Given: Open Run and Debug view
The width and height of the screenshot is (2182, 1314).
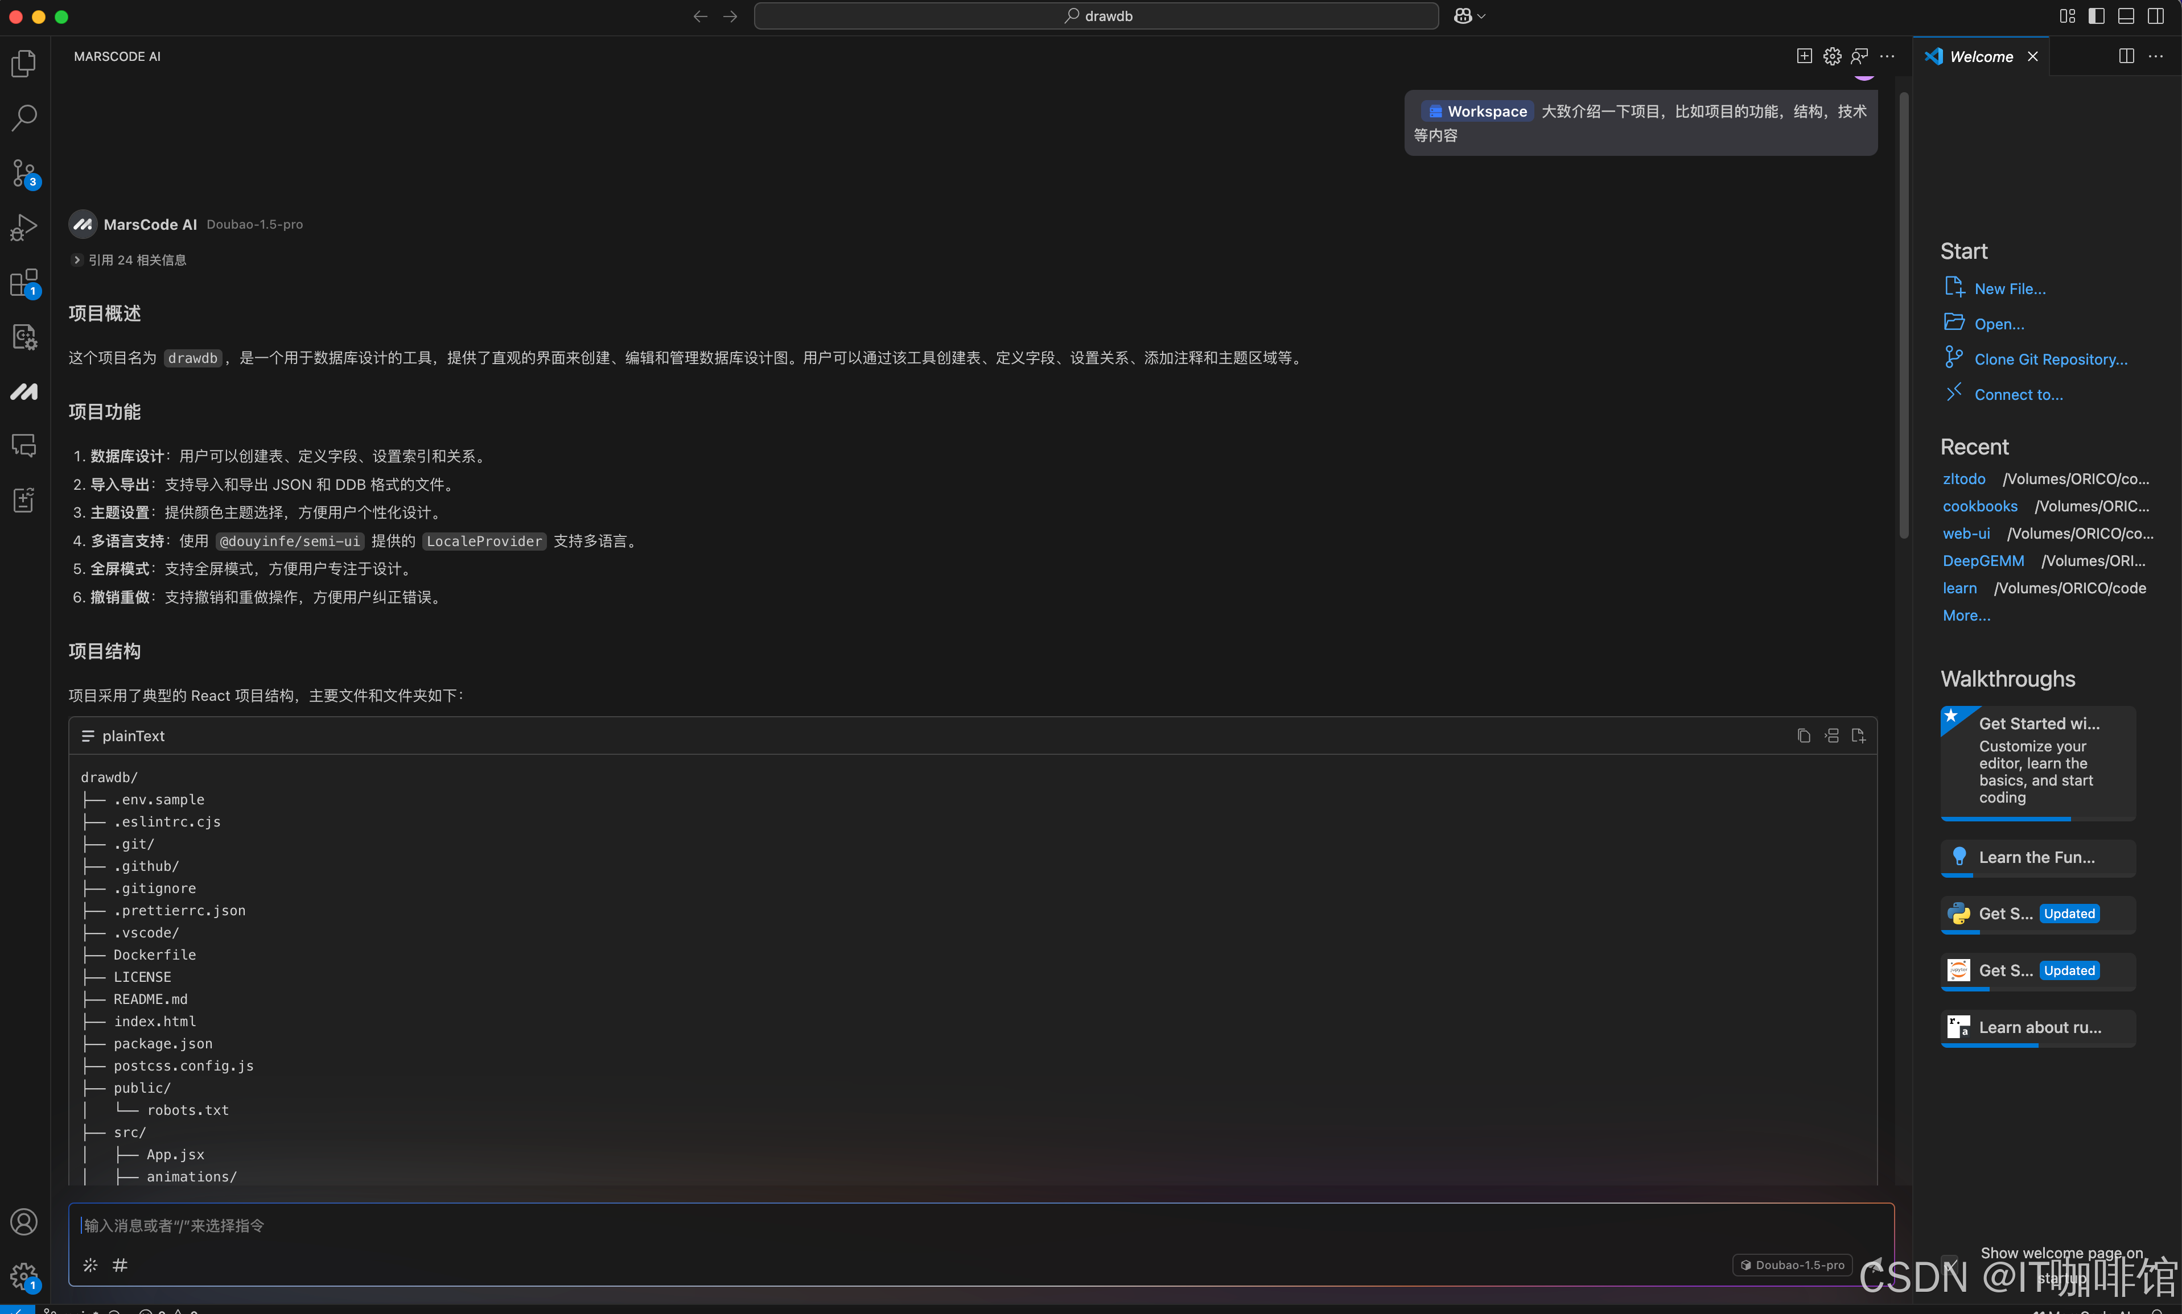Looking at the screenshot, I should pyautogui.click(x=24, y=228).
